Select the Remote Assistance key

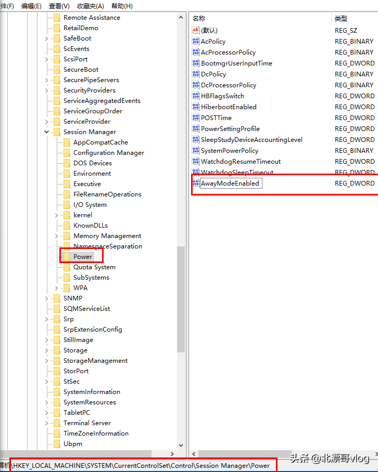pos(92,18)
